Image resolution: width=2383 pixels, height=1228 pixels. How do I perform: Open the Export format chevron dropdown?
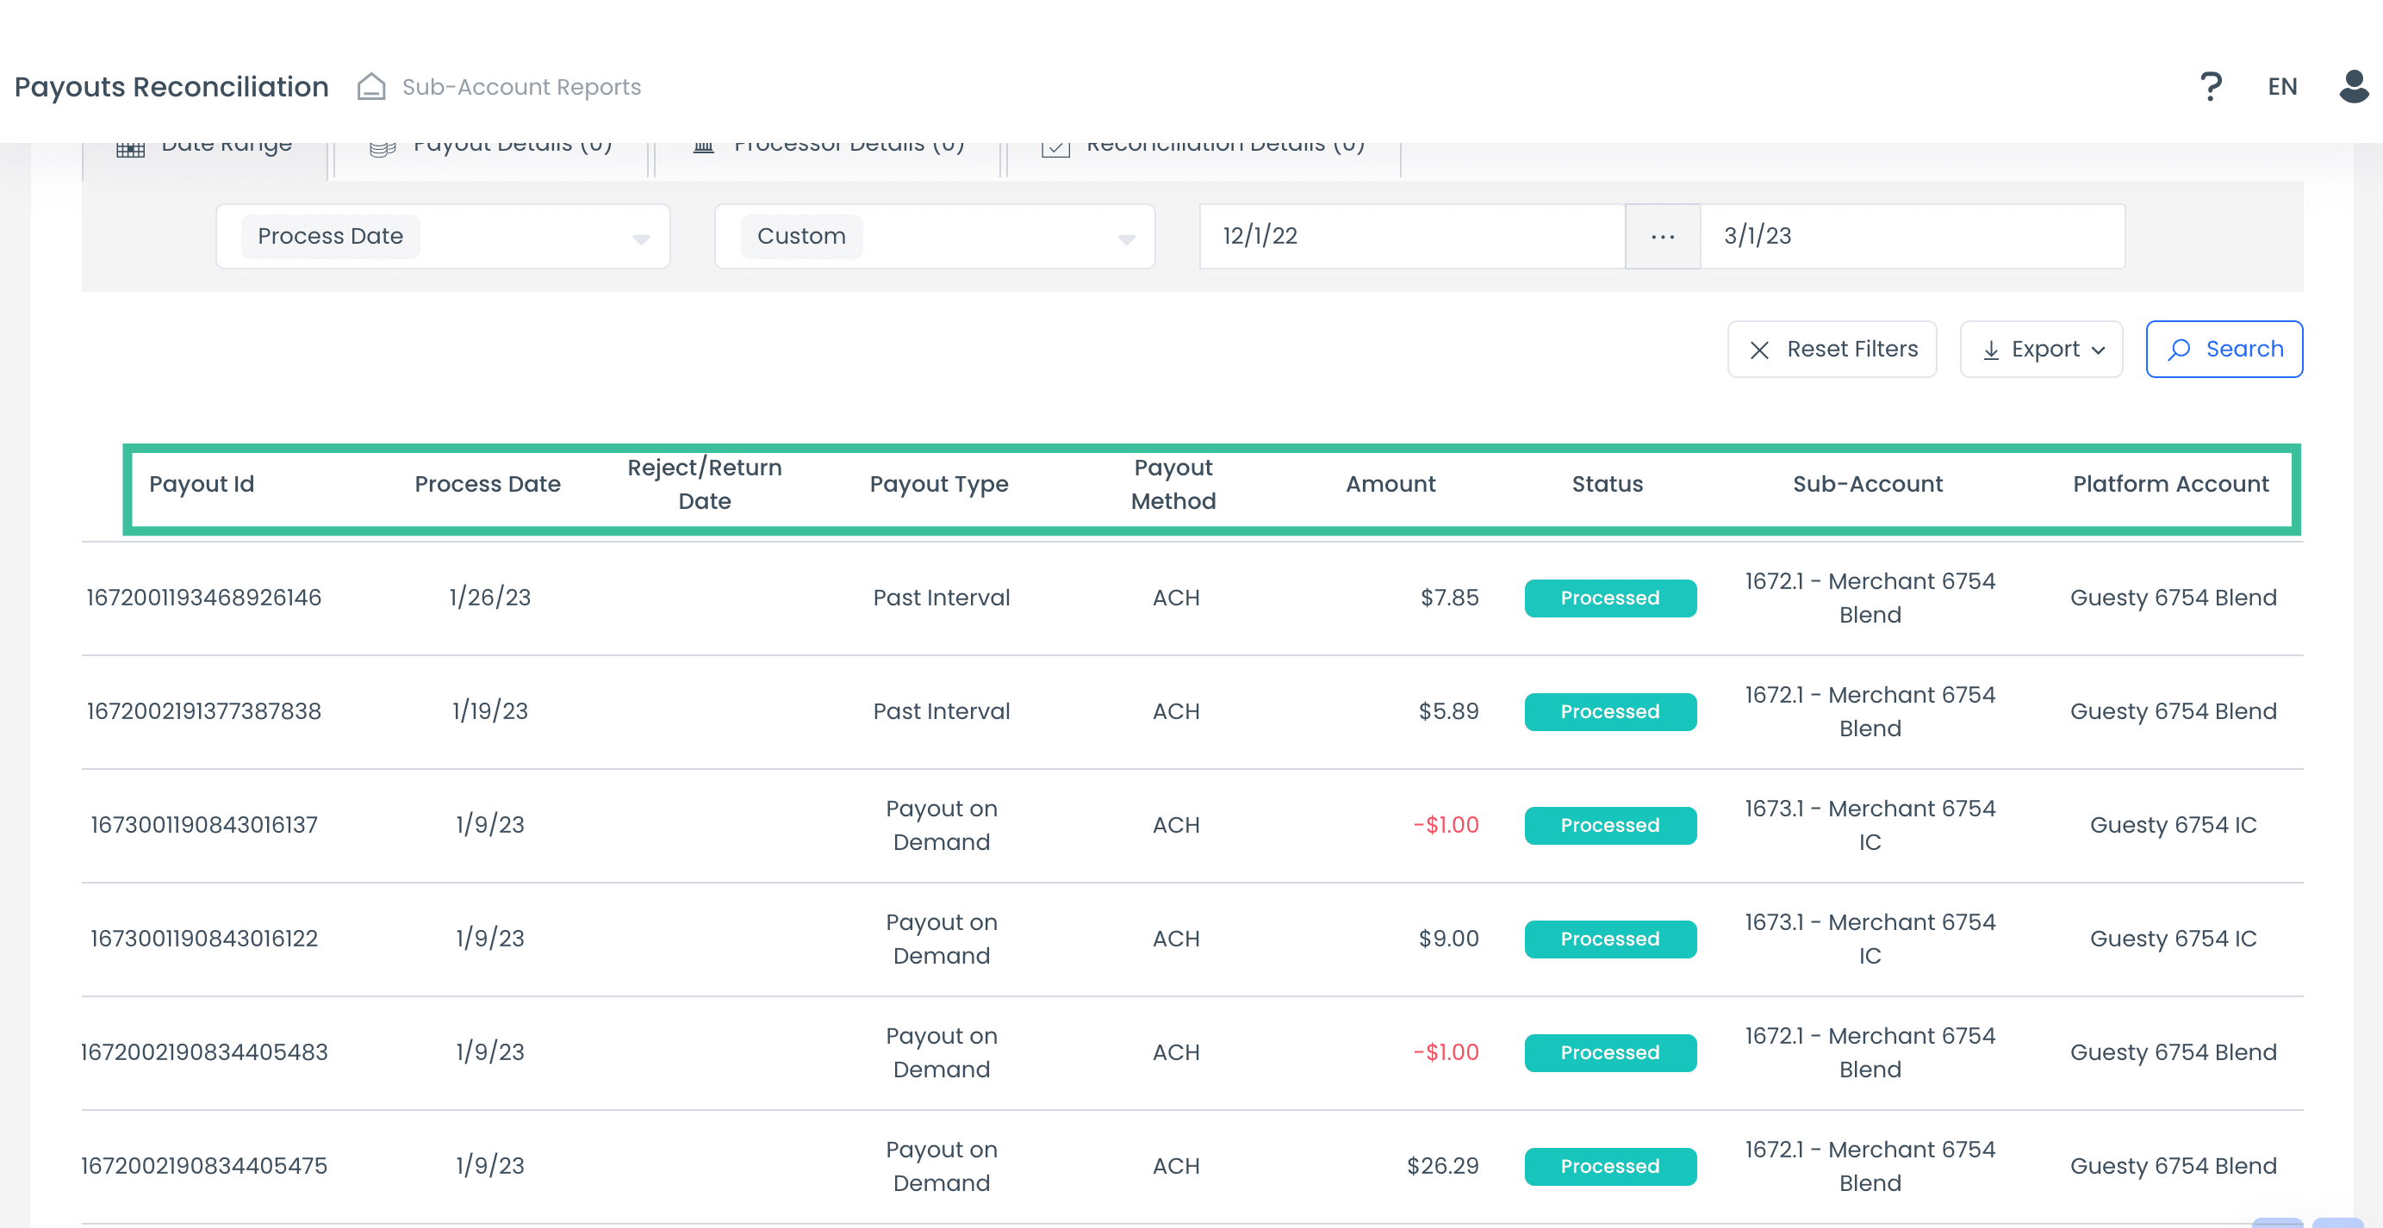(x=2096, y=350)
